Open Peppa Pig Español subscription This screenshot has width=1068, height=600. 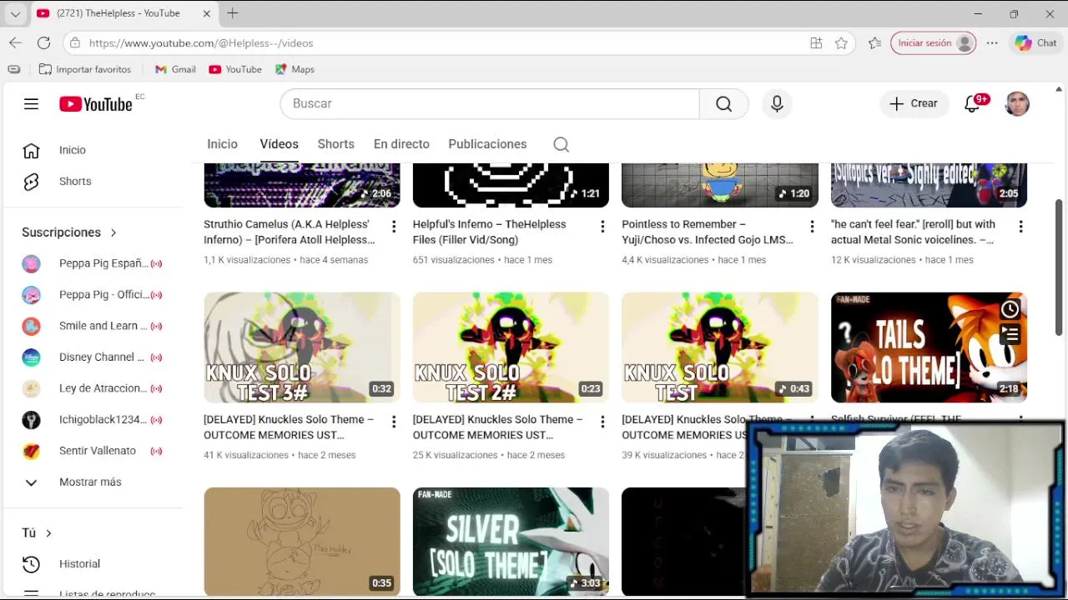[x=92, y=263]
